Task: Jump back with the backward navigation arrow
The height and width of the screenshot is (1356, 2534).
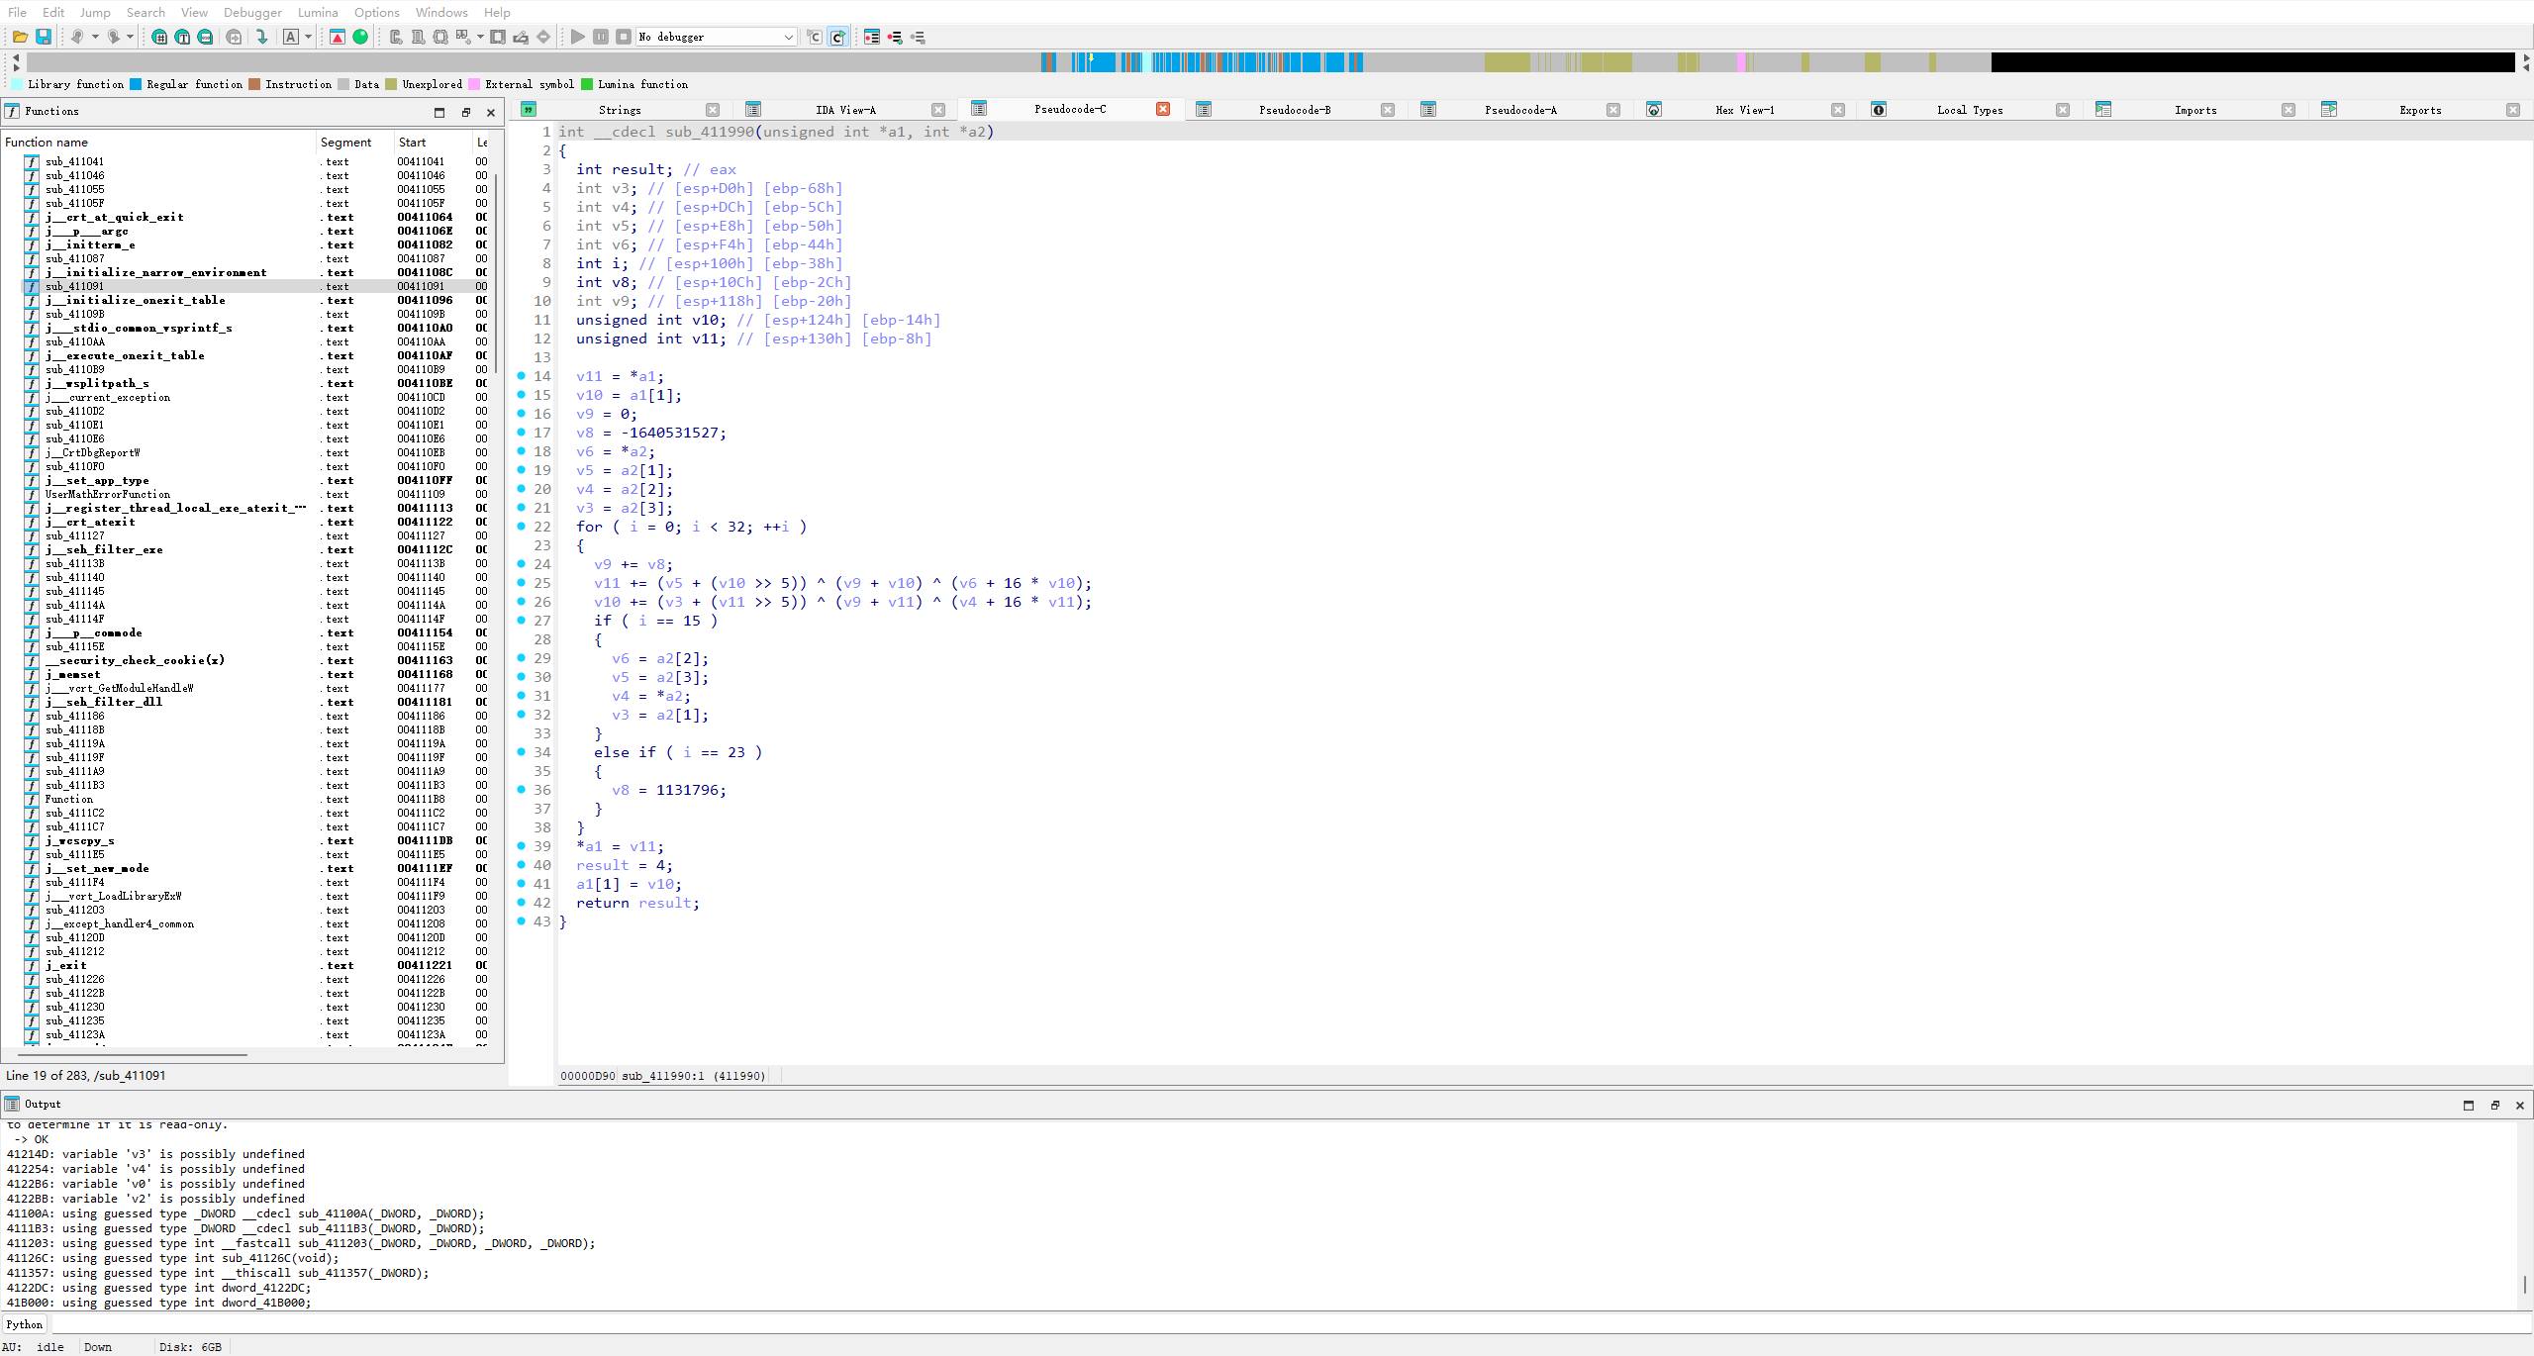Action: [x=77, y=37]
